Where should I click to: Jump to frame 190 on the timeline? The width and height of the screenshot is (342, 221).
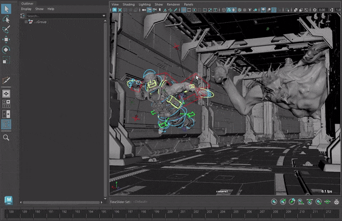click(38, 212)
